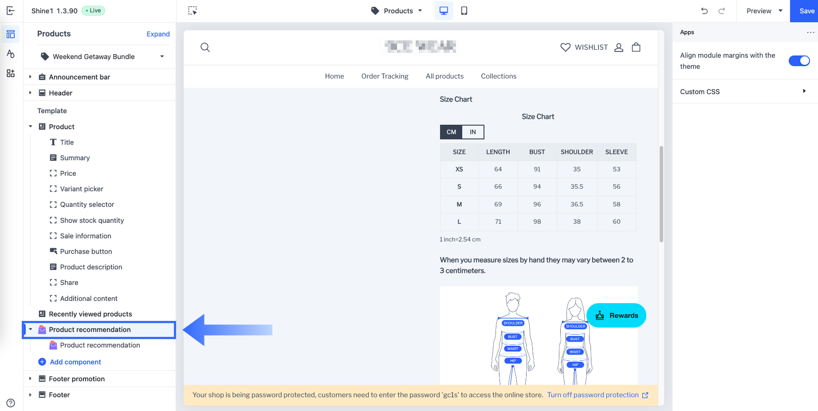
Task: Open the shopping bag cart icon
Action: 636,47
